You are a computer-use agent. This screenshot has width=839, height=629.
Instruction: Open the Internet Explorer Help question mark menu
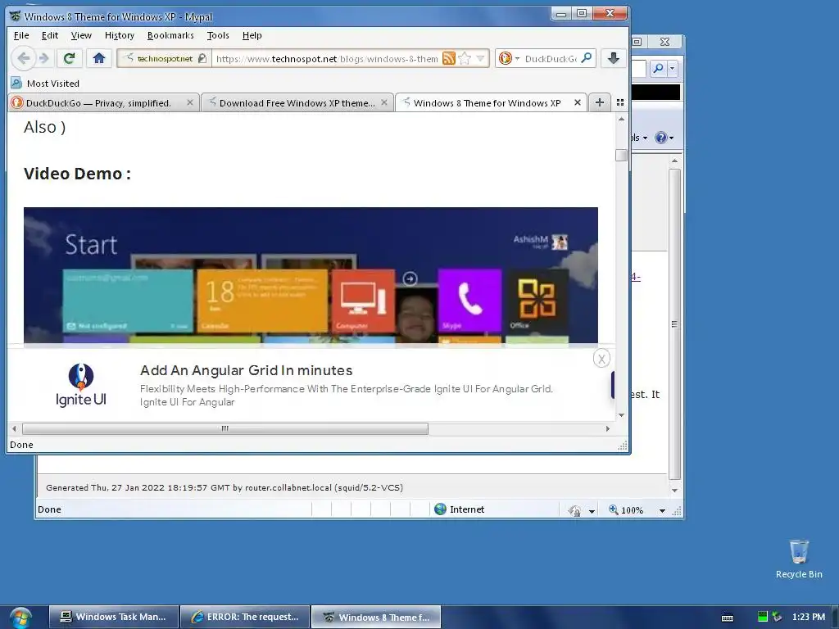tap(664, 138)
